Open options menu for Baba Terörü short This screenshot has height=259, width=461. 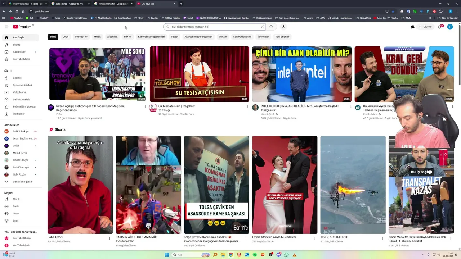[x=110, y=238]
